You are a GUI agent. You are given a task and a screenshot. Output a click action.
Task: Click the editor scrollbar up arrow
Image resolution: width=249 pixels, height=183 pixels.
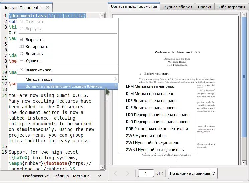click(102, 16)
